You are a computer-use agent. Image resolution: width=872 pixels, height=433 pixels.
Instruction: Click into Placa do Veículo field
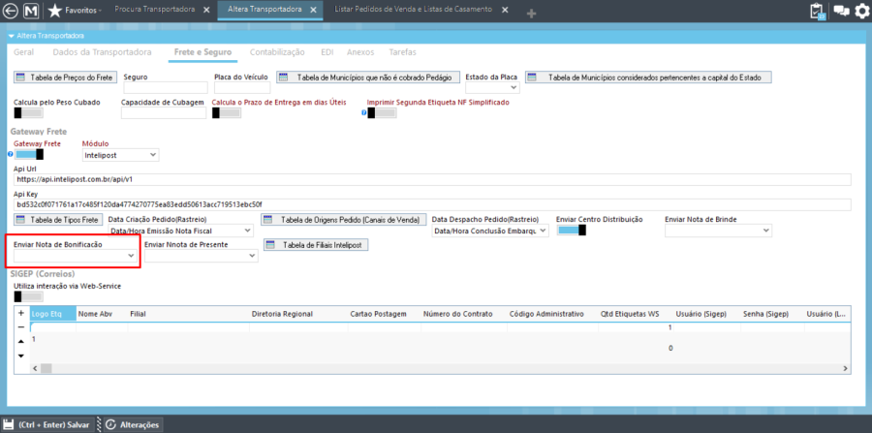click(242, 87)
